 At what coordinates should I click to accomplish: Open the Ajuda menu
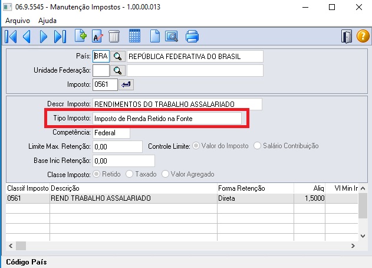pos(47,21)
